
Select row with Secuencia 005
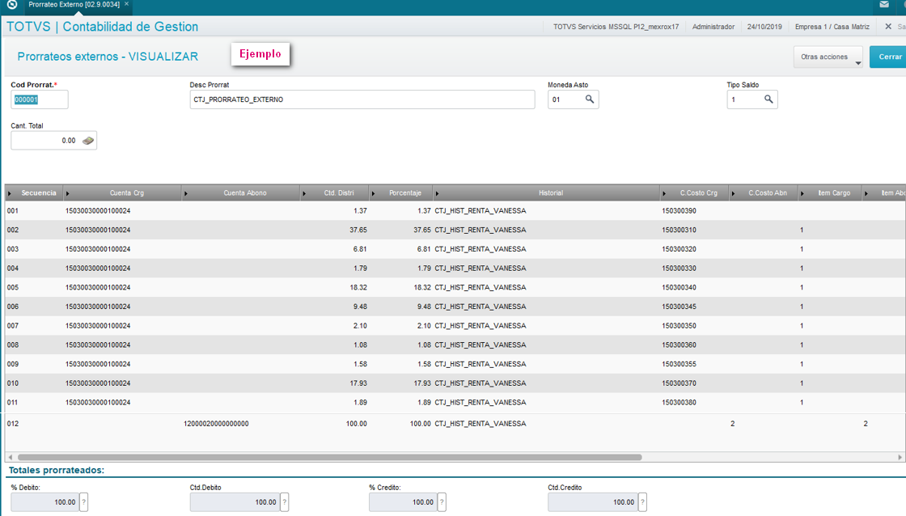pyautogui.click(x=455, y=287)
